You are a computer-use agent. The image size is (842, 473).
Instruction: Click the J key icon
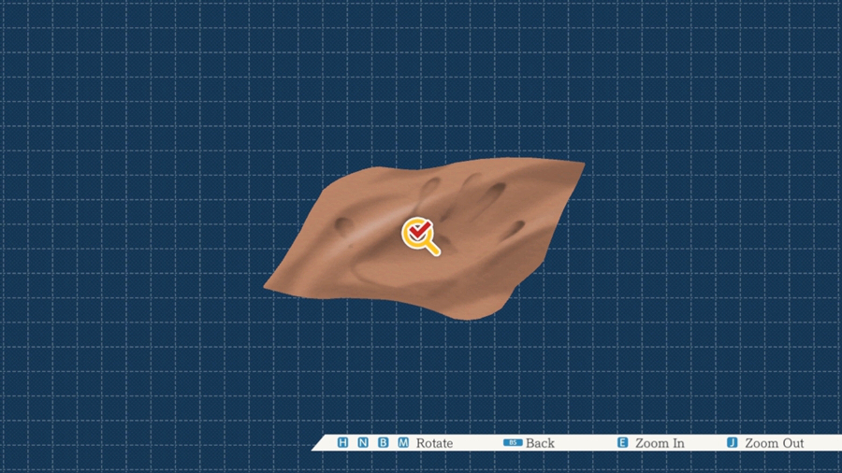click(x=732, y=442)
